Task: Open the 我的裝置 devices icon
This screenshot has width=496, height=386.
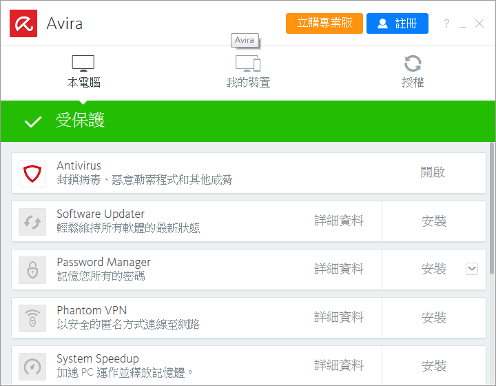Action: pyautogui.click(x=248, y=63)
